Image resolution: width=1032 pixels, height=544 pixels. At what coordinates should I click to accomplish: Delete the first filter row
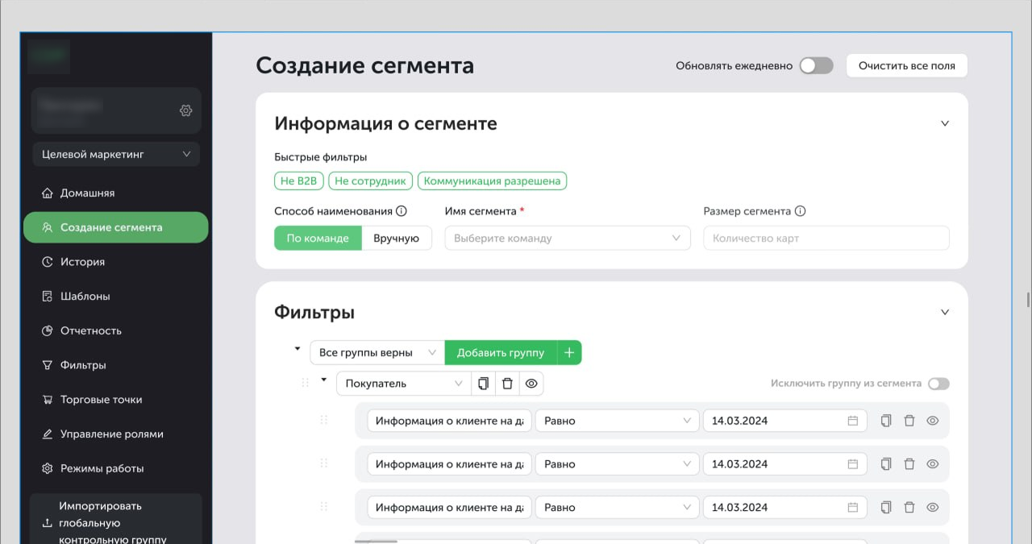(909, 421)
